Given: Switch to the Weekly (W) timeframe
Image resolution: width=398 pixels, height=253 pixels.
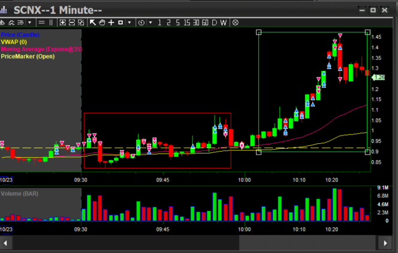Looking at the screenshot, I should pyautogui.click(x=224, y=23).
